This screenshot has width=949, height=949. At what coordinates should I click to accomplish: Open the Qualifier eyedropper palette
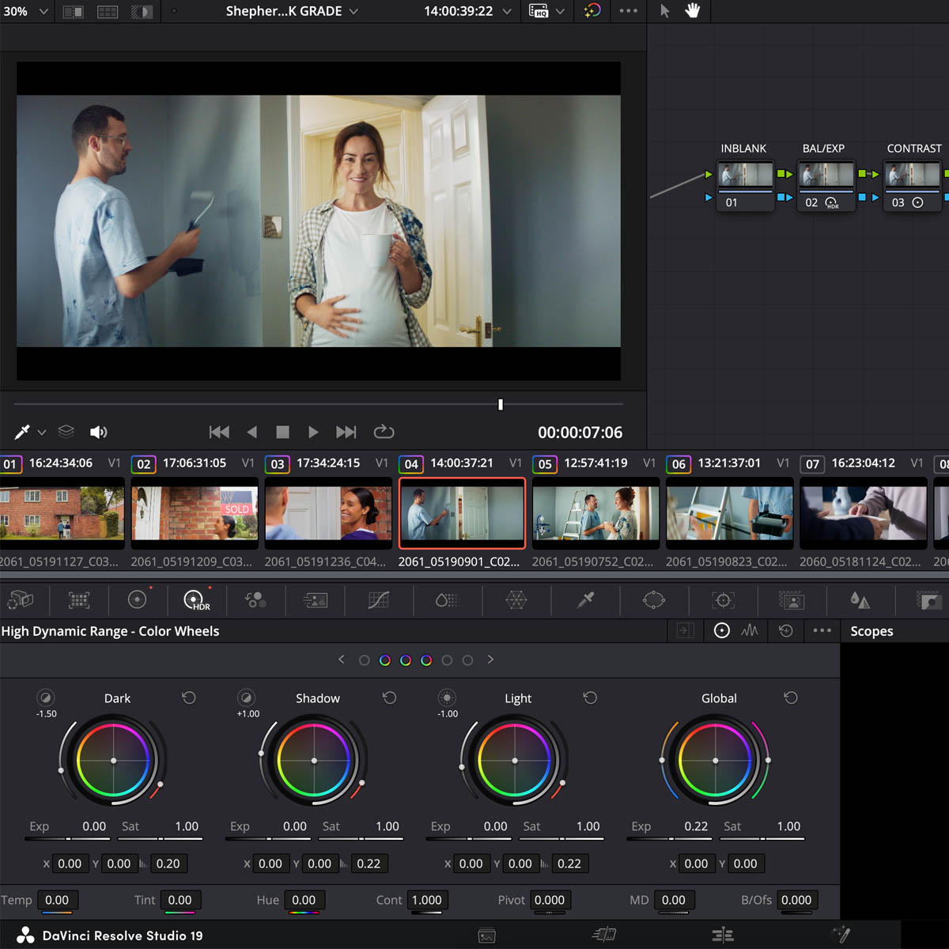pyautogui.click(x=585, y=600)
